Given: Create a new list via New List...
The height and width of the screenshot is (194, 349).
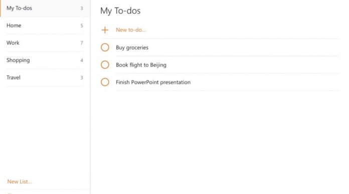Looking at the screenshot, I should pos(20,181).
